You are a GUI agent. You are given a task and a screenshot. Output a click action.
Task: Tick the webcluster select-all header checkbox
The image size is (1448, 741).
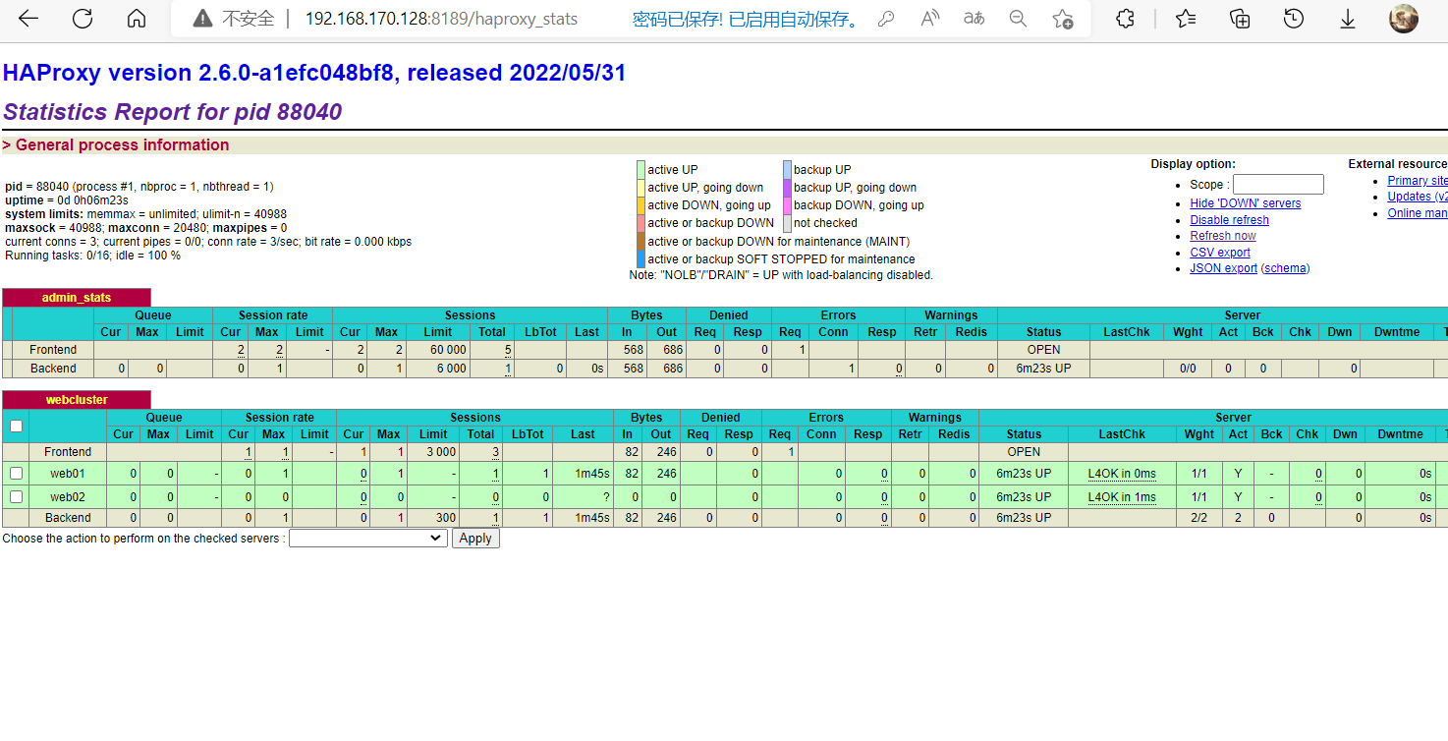pyautogui.click(x=16, y=427)
